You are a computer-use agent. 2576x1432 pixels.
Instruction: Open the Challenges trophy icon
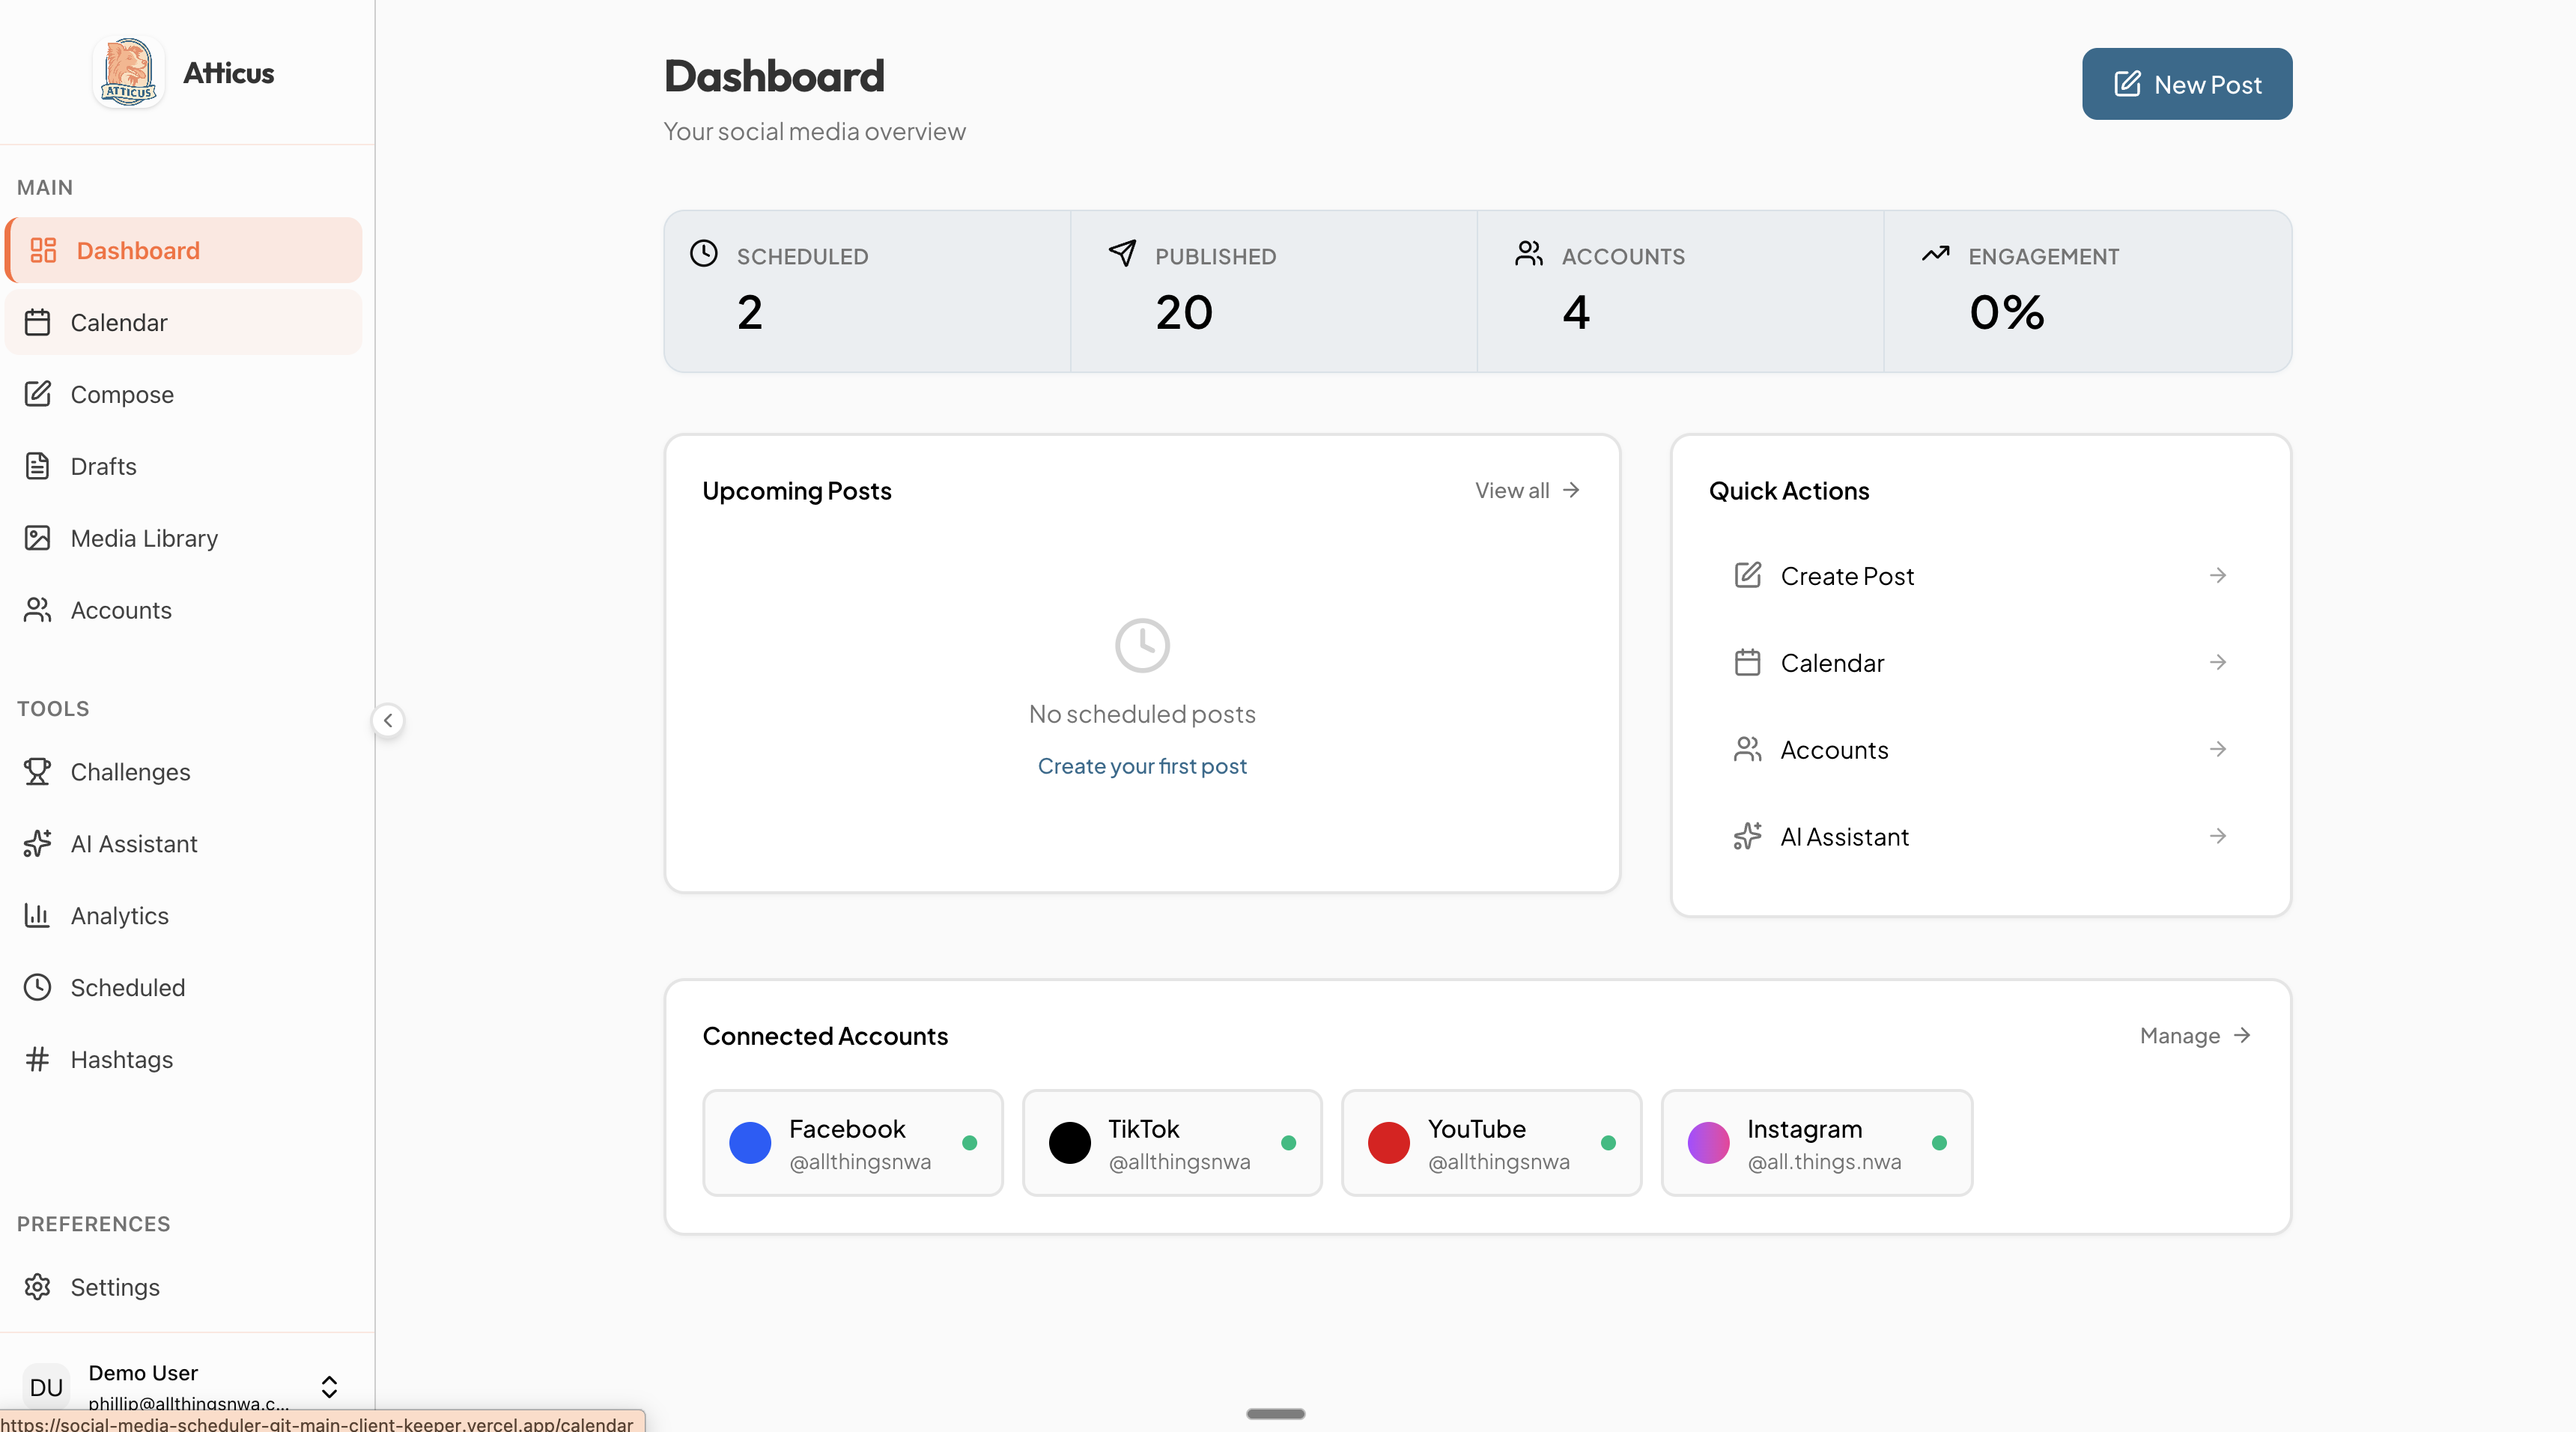(37, 771)
